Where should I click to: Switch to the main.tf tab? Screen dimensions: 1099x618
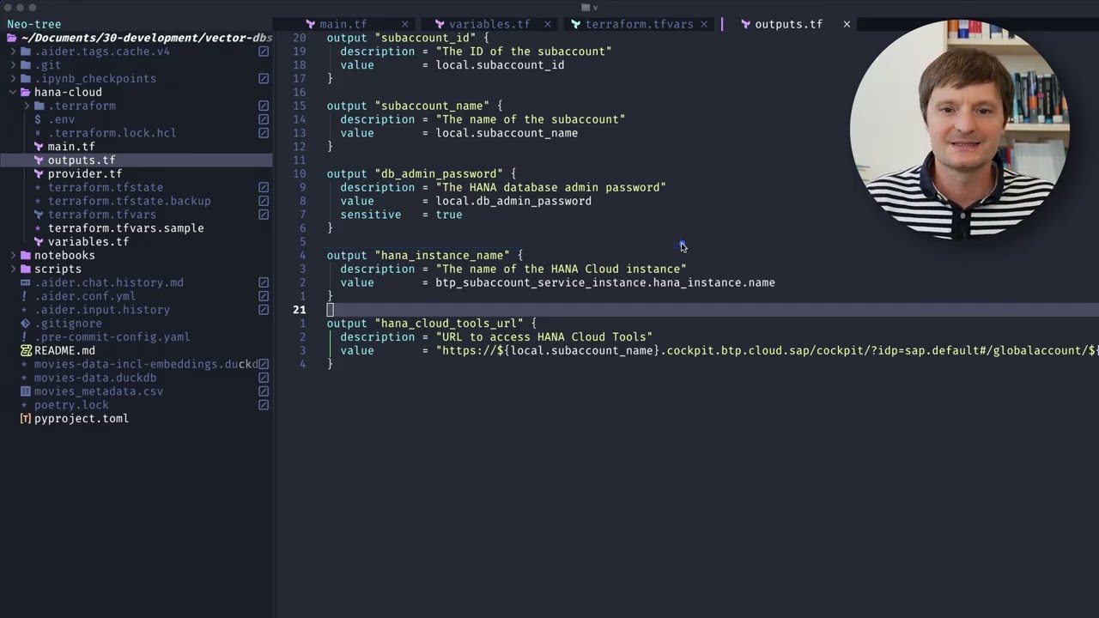[343, 24]
